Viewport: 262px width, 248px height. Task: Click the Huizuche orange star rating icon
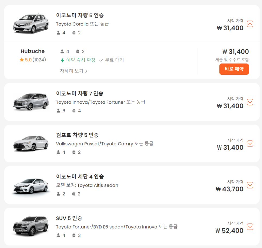[22, 60]
